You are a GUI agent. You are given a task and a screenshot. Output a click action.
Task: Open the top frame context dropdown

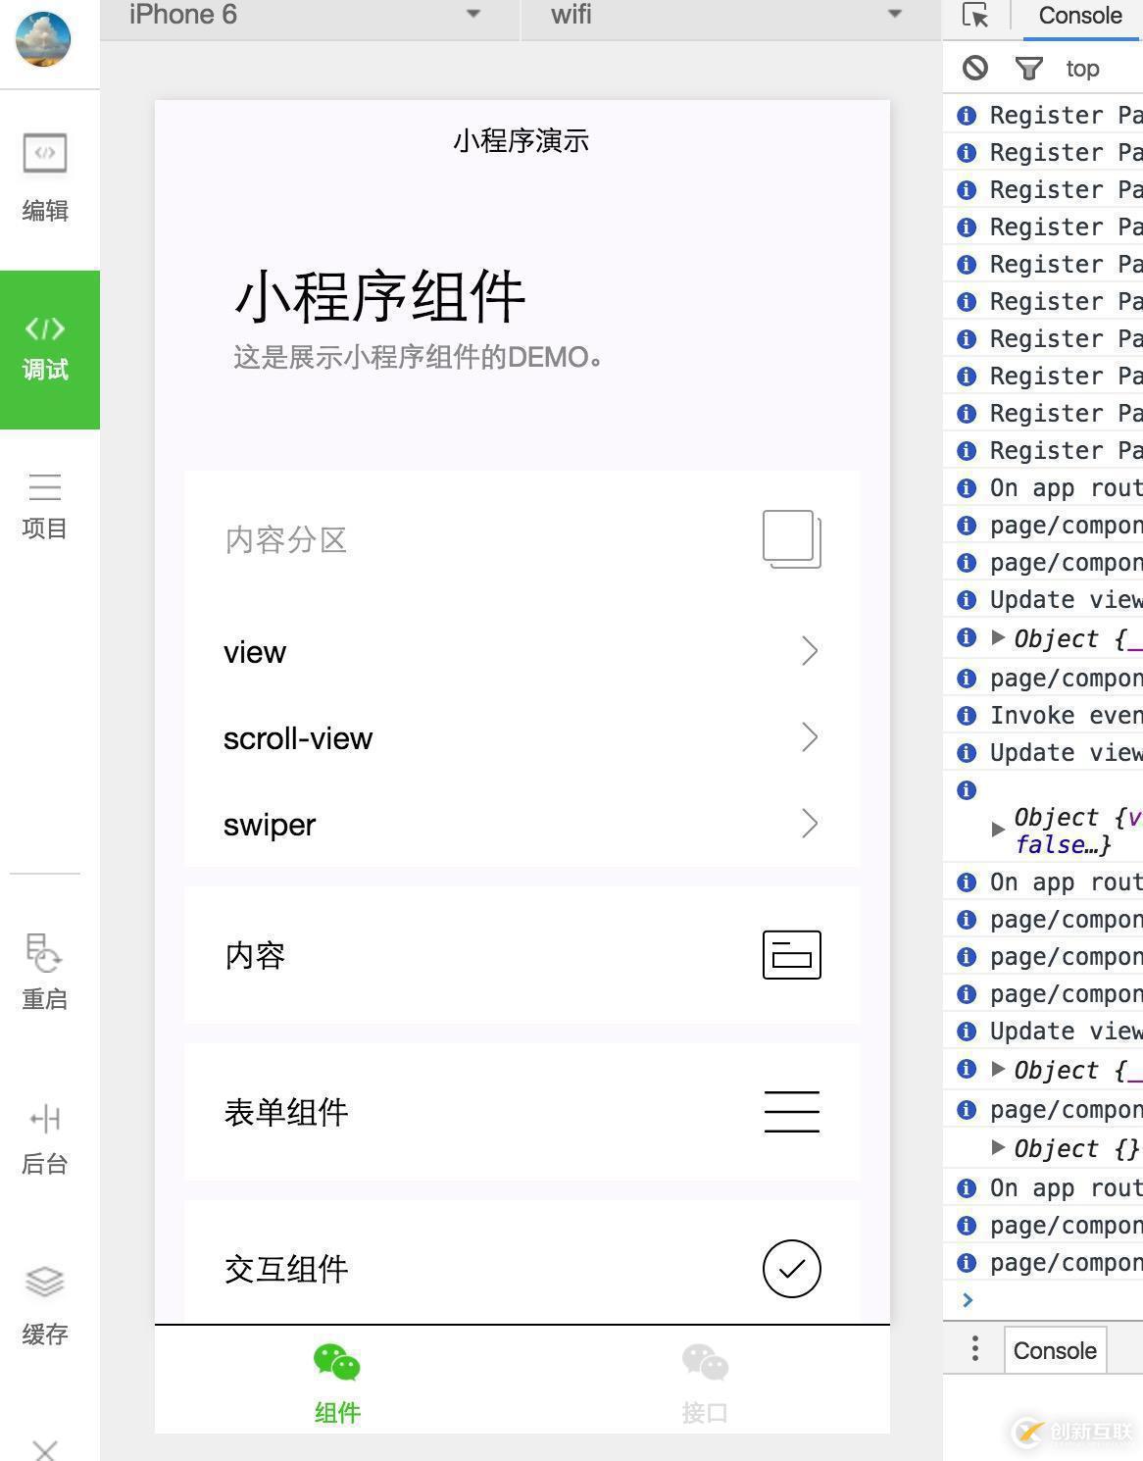pyautogui.click(x=1082, y=68)
